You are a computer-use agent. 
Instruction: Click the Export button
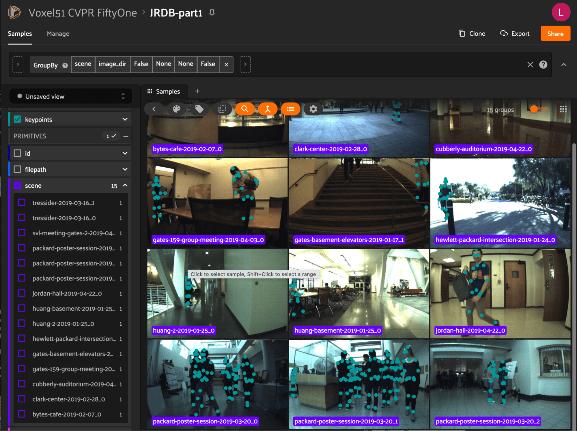pos(515,34)
